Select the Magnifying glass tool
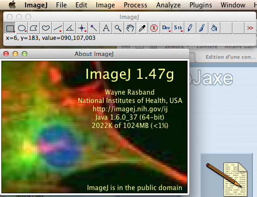Viewport: 257px width, 197px height. (x=118, y=28)
